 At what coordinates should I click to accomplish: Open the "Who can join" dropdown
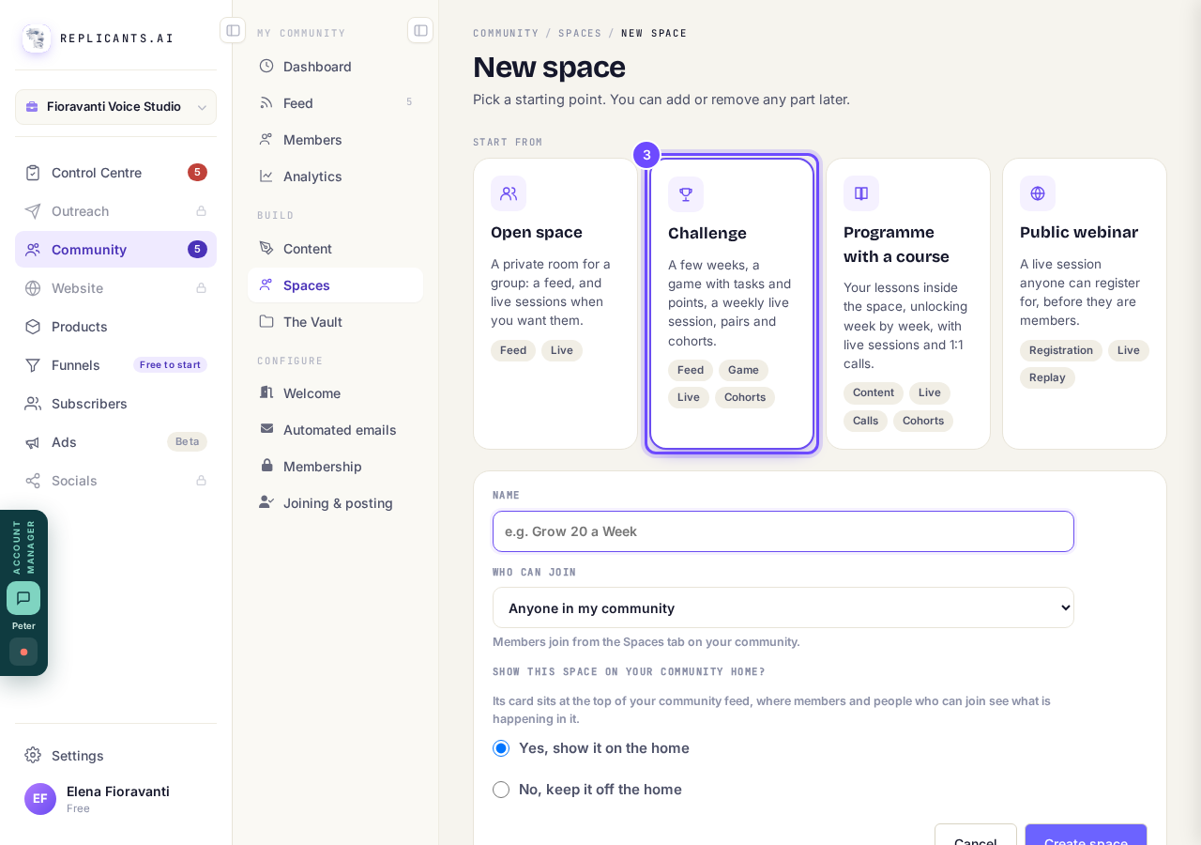(783, 607)
